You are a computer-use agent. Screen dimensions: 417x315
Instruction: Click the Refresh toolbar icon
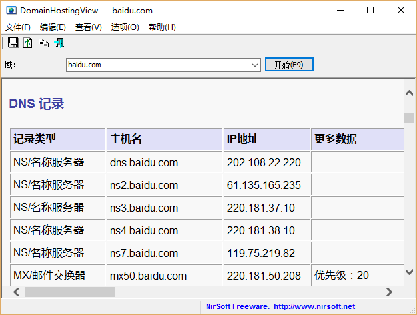point(28,43)
